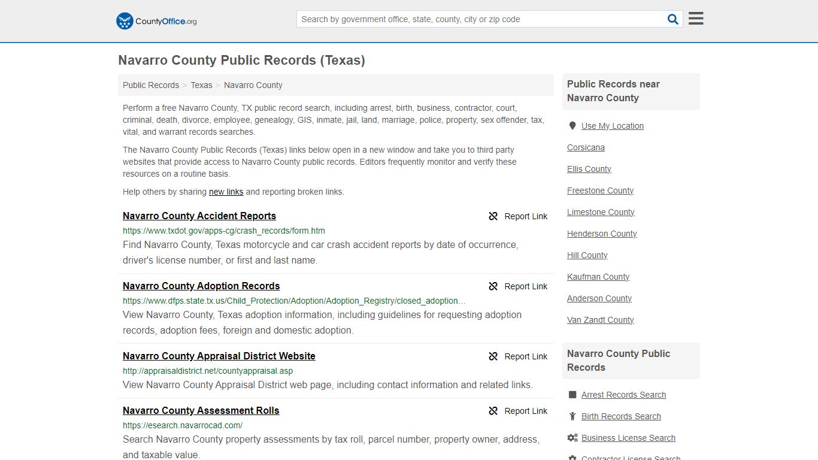Click the Birth Records Search person icon
This screenshot has width=818, height=460.
pos(572,416)
